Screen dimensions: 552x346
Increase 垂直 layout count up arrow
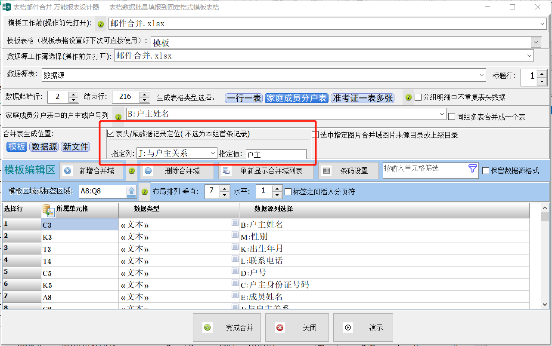point(224,188)
